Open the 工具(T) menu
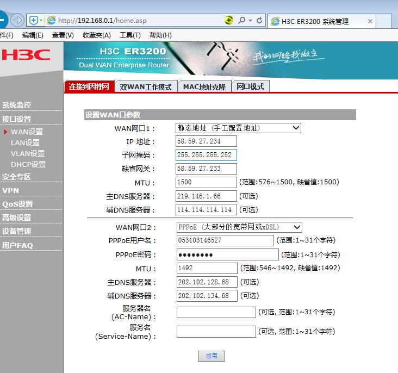The width and height of the screenshot is (398, 373). tap(130, 35)
